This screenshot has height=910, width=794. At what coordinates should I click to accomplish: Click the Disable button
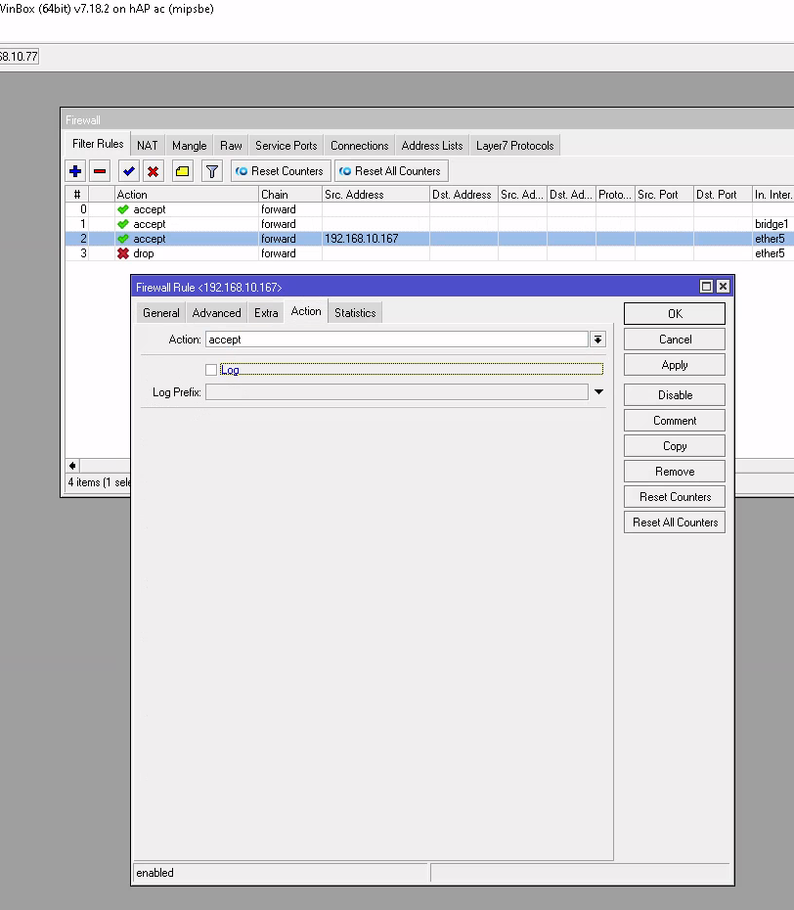point(675,395)
